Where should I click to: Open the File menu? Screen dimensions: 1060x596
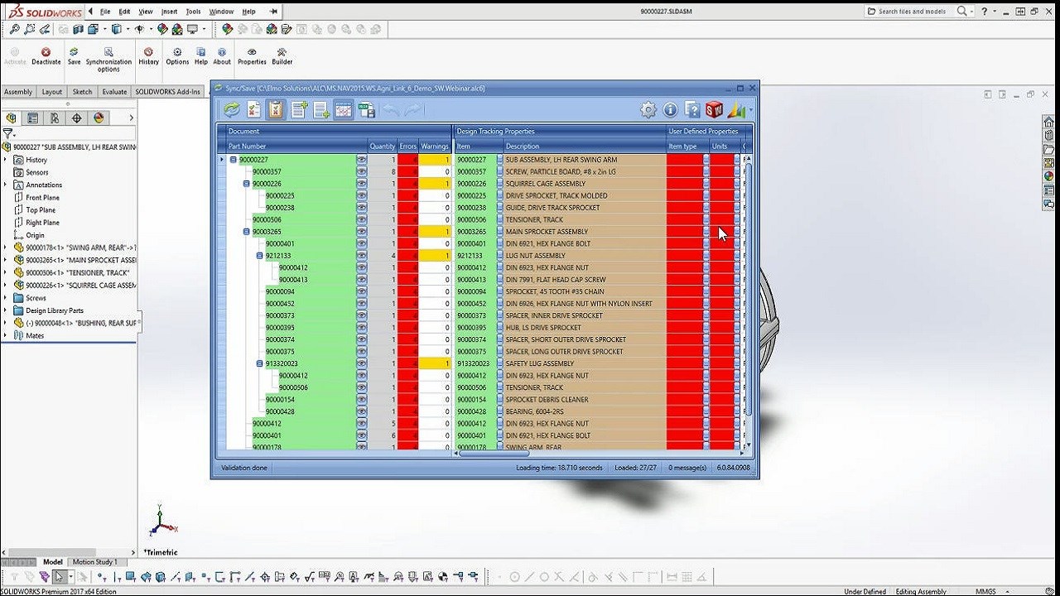tap(105, 12)
